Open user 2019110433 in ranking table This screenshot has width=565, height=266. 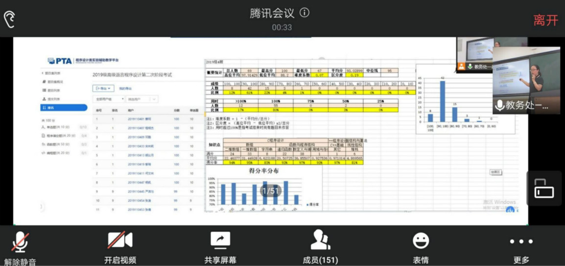(140, 146)
